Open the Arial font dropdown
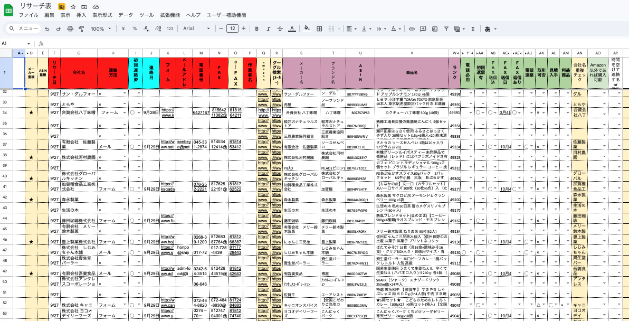Viewport: 629px width, 321px height. (196, 29)
